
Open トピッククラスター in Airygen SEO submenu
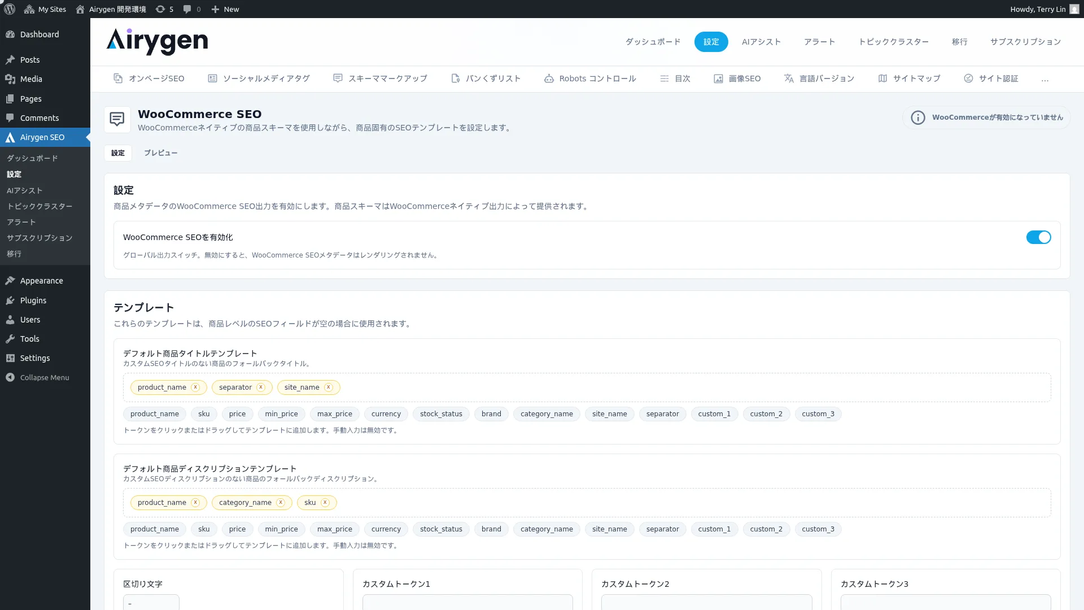(x=40, y=206)
